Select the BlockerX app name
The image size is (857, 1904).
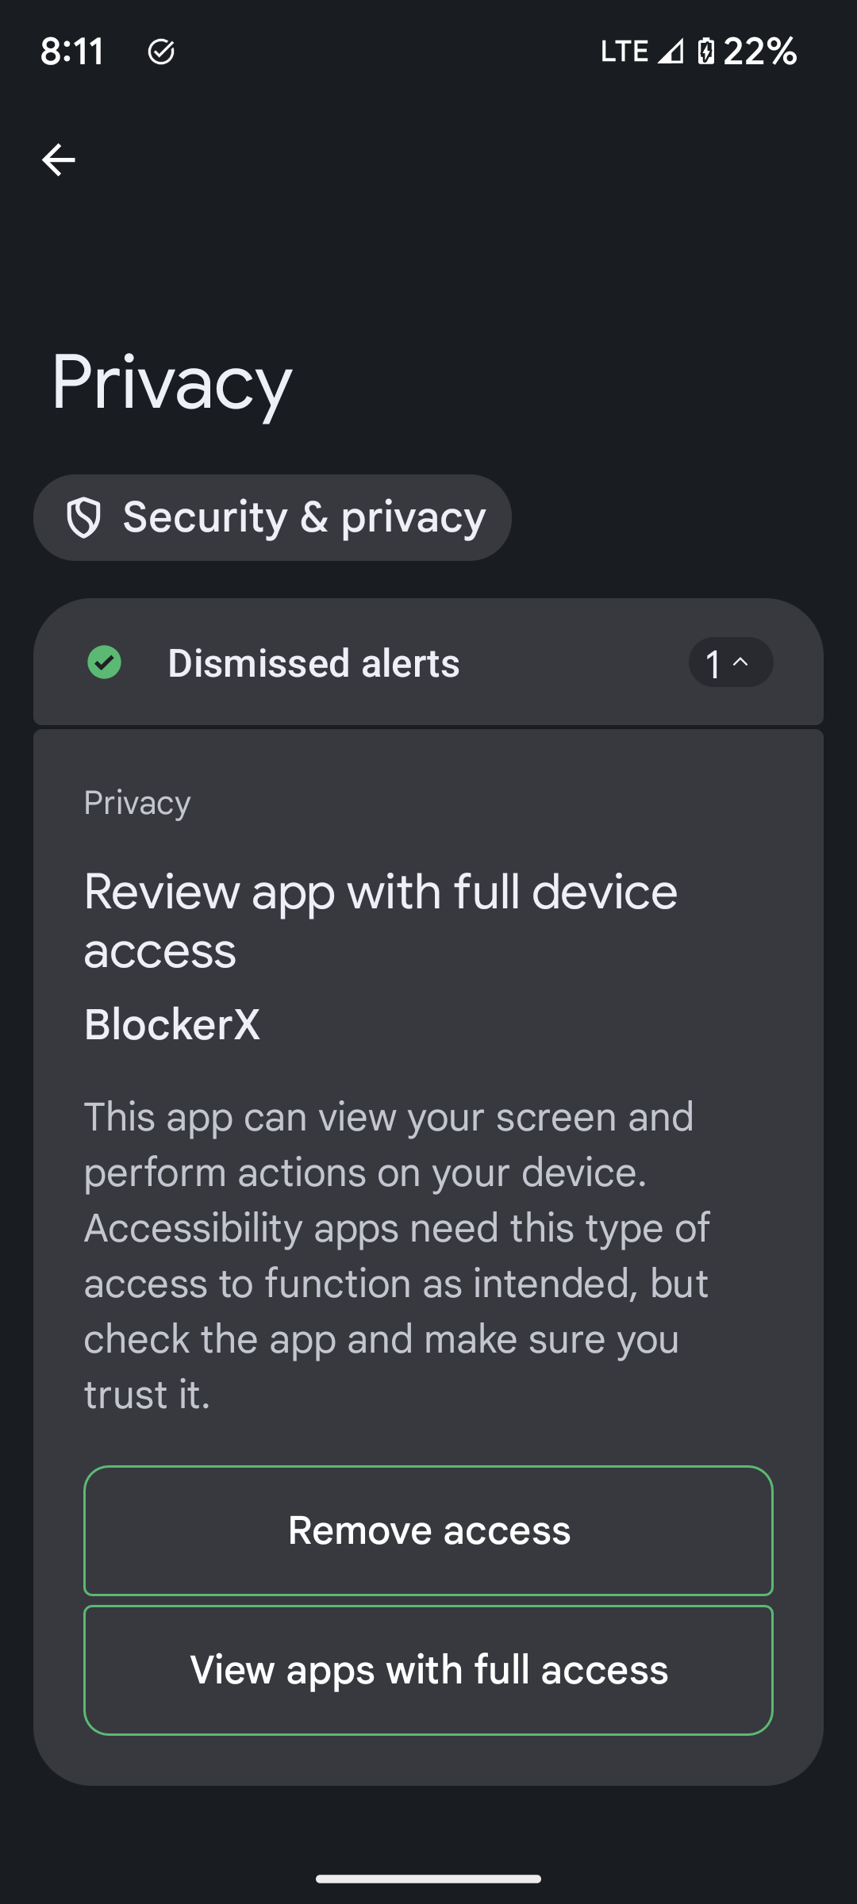pos(172,1024)
